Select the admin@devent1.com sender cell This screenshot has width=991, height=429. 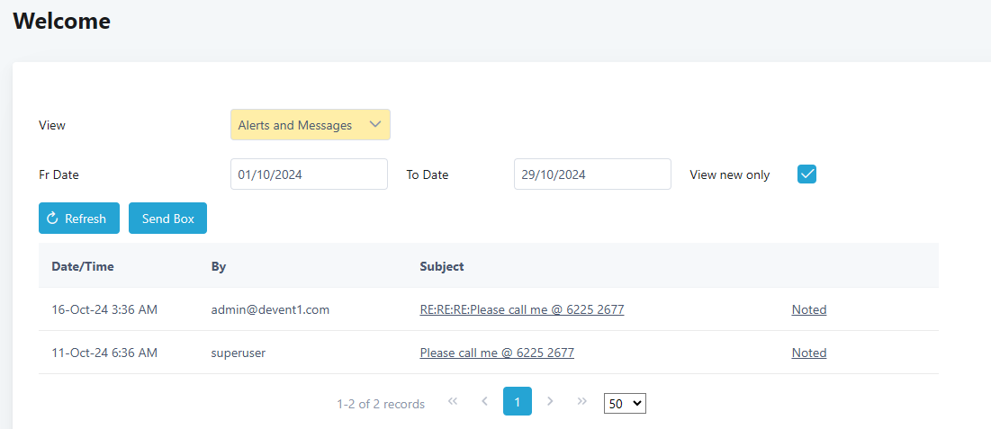(x=270, y=309)
